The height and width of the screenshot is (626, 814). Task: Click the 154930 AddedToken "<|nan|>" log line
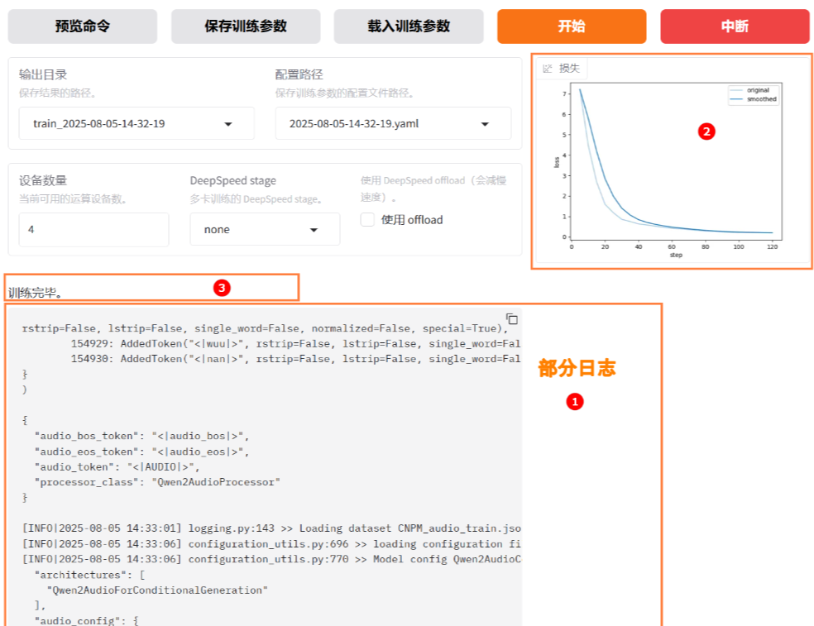(x=295, y=359)
